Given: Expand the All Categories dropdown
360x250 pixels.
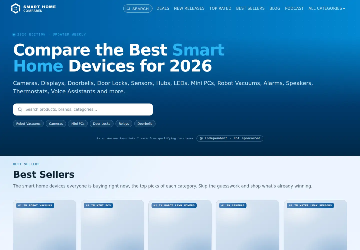Looking at the screenshot, I should [327, 8].
